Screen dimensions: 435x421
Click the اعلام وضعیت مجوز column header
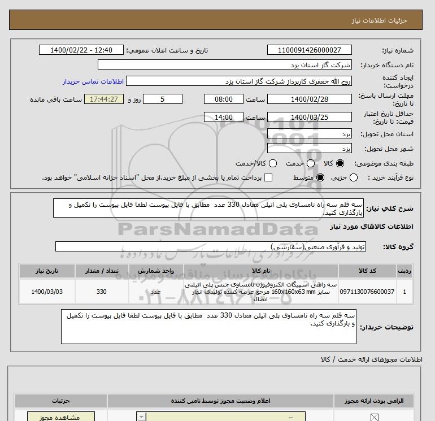coord(220,401)
